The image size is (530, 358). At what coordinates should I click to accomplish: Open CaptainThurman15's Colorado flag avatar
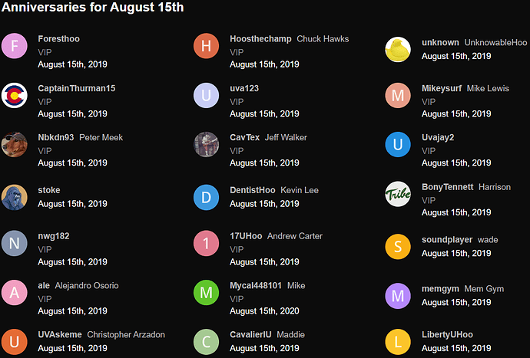click(x=15, y=96)
